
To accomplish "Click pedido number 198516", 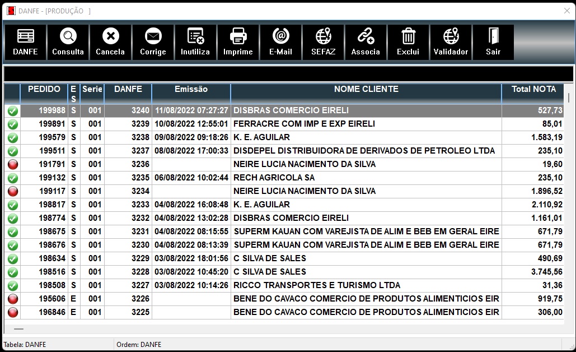I will tap(52, 271).
